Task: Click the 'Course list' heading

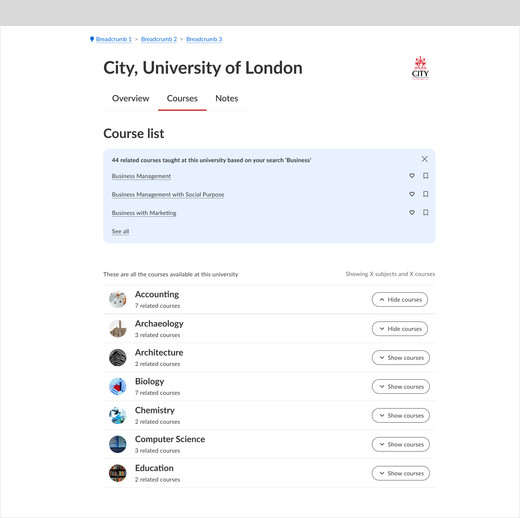Action: pyautogui.click(x=134, y=134)
